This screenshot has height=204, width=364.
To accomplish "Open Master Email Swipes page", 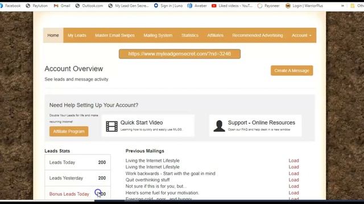I will tap(115, 35).
